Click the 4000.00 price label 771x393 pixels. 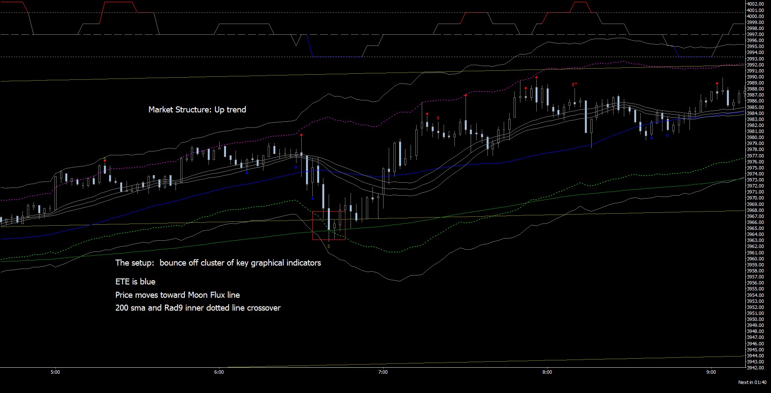755,16
